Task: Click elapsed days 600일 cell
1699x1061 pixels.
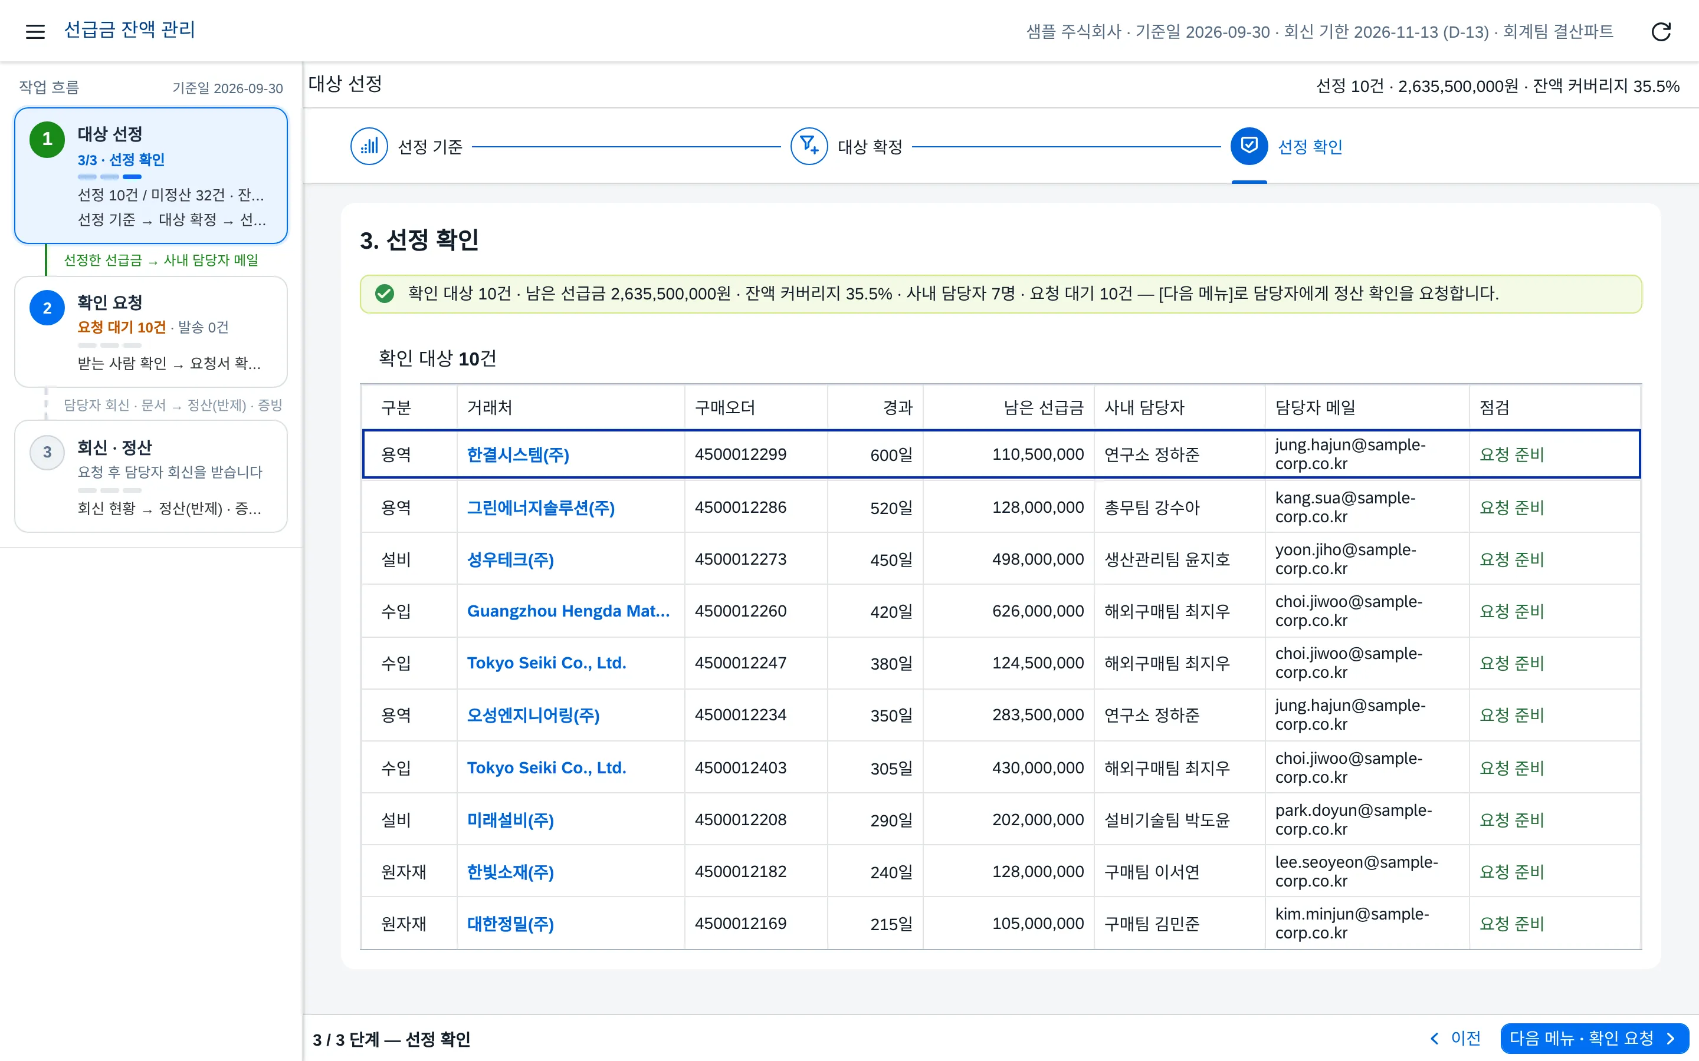Action: 891,454
